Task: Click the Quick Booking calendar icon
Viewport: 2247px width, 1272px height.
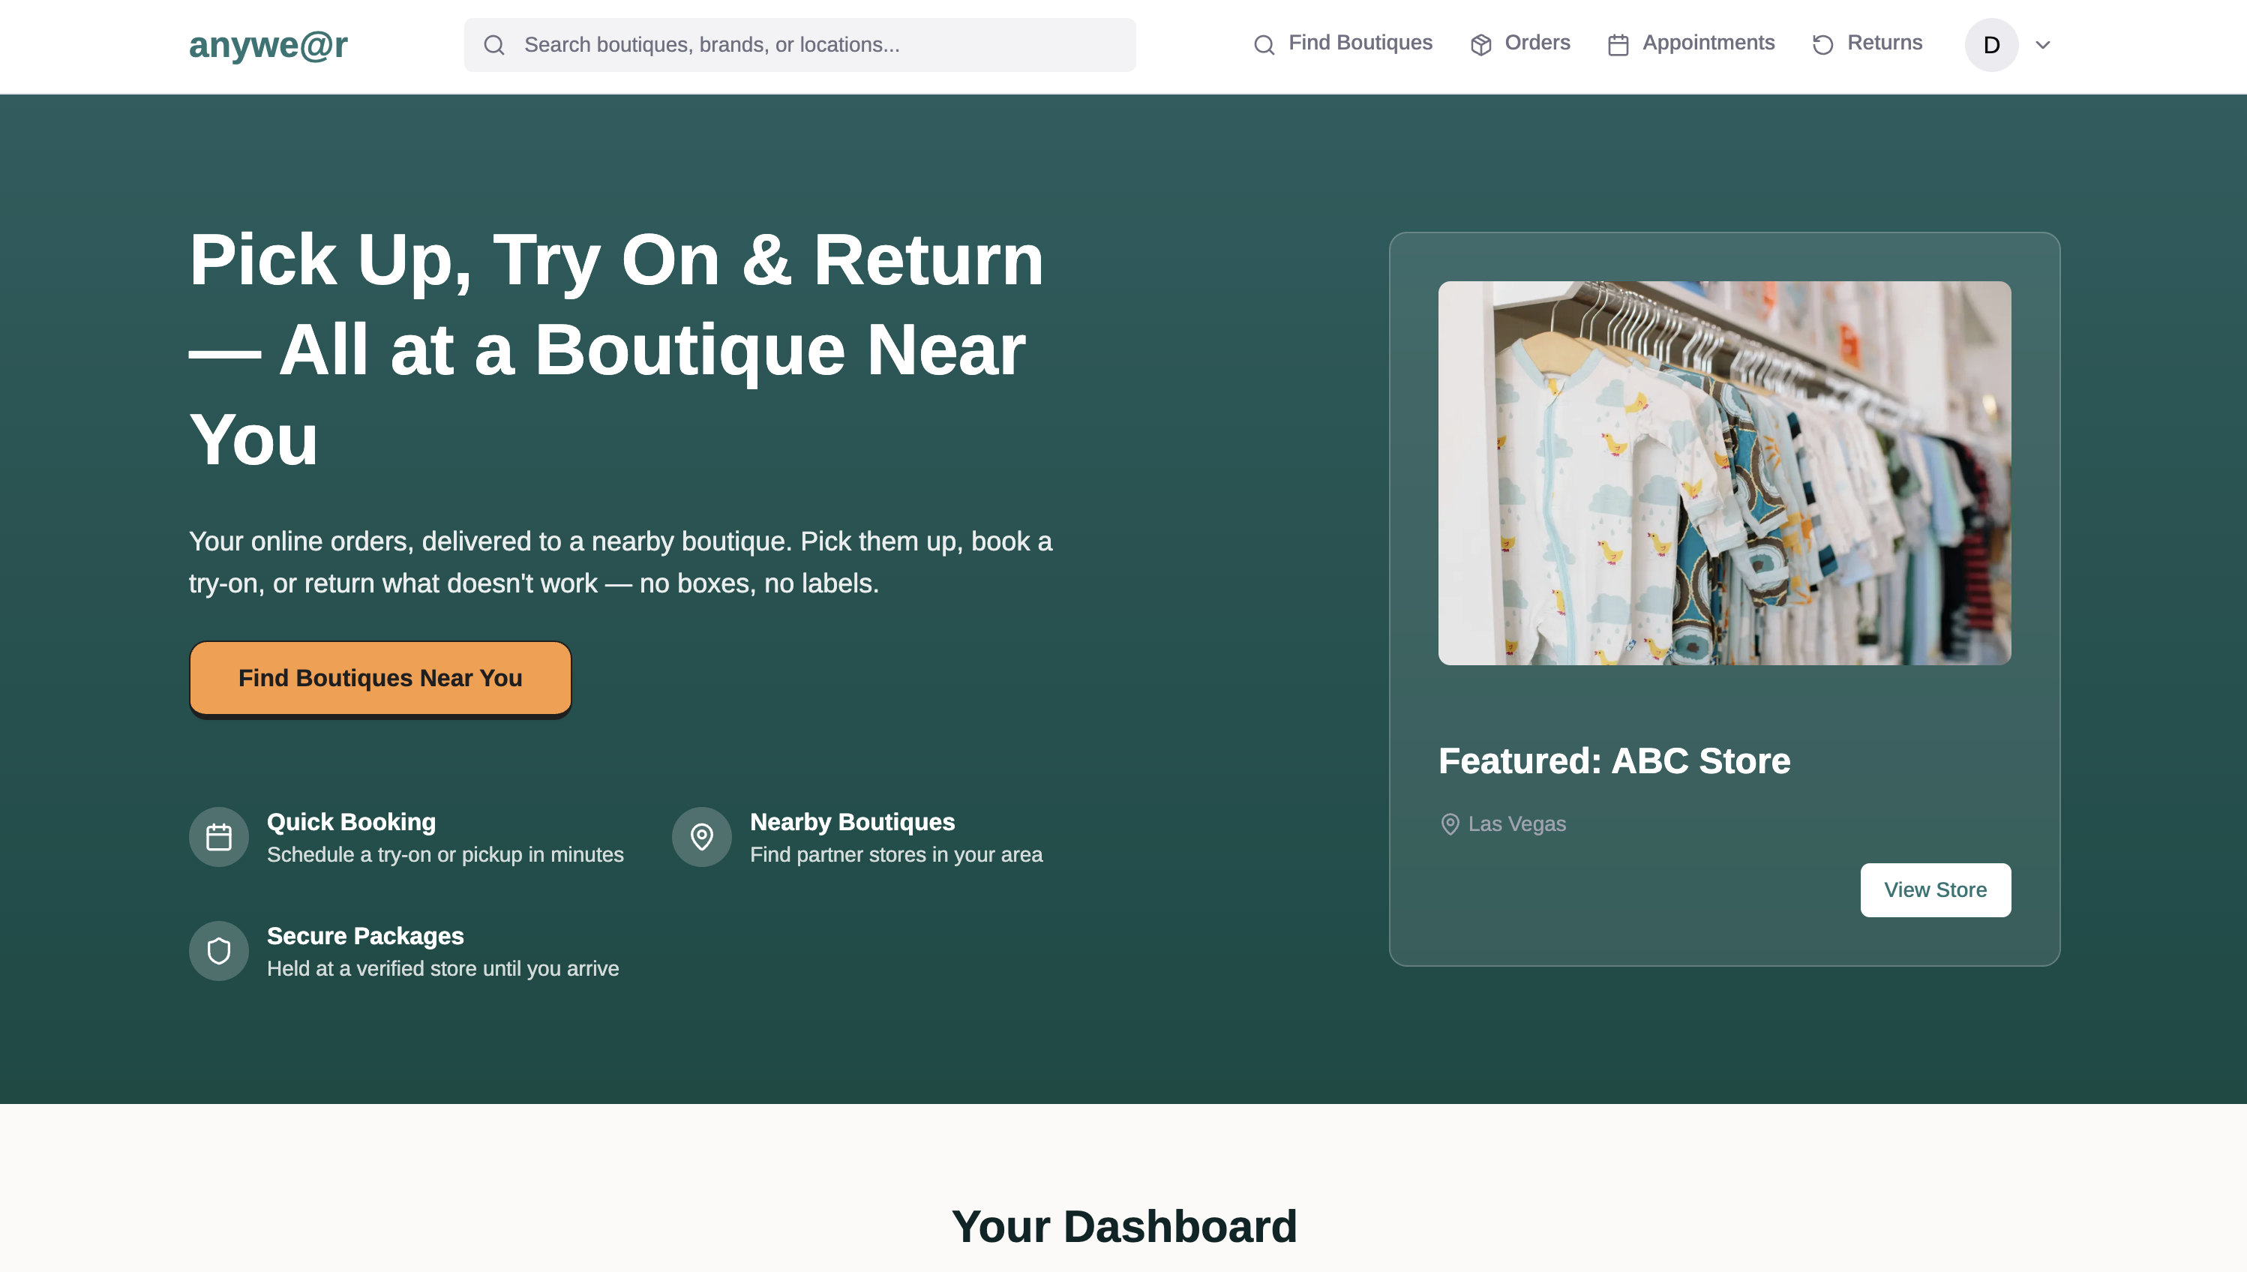Action: click(218, 837)
